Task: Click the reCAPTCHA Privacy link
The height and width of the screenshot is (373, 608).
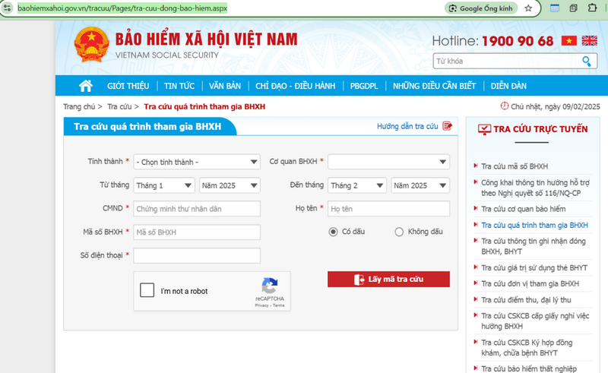Action: [x=261, y=305]
